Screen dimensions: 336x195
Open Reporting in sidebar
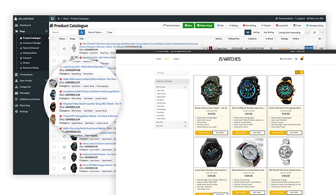(25, 105)
